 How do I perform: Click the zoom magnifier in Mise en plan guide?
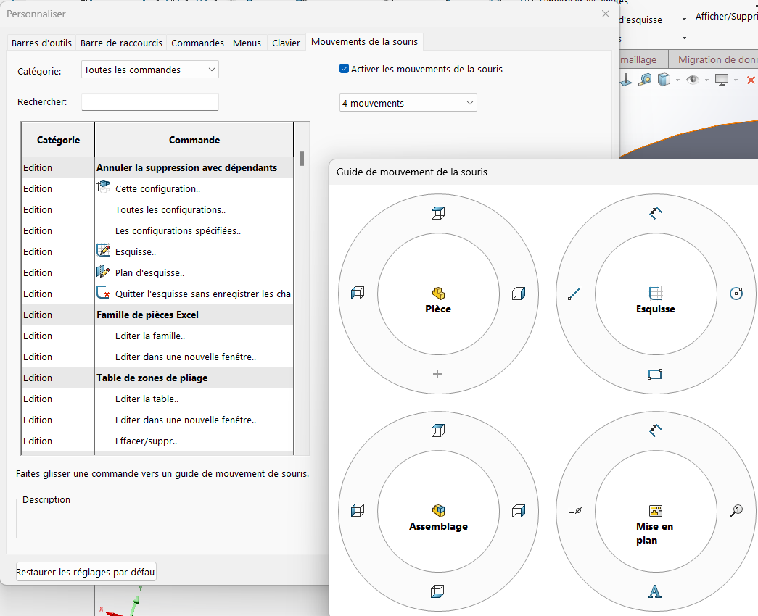point(736,511)
